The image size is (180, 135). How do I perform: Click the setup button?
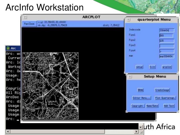click(x=139, y=67)
